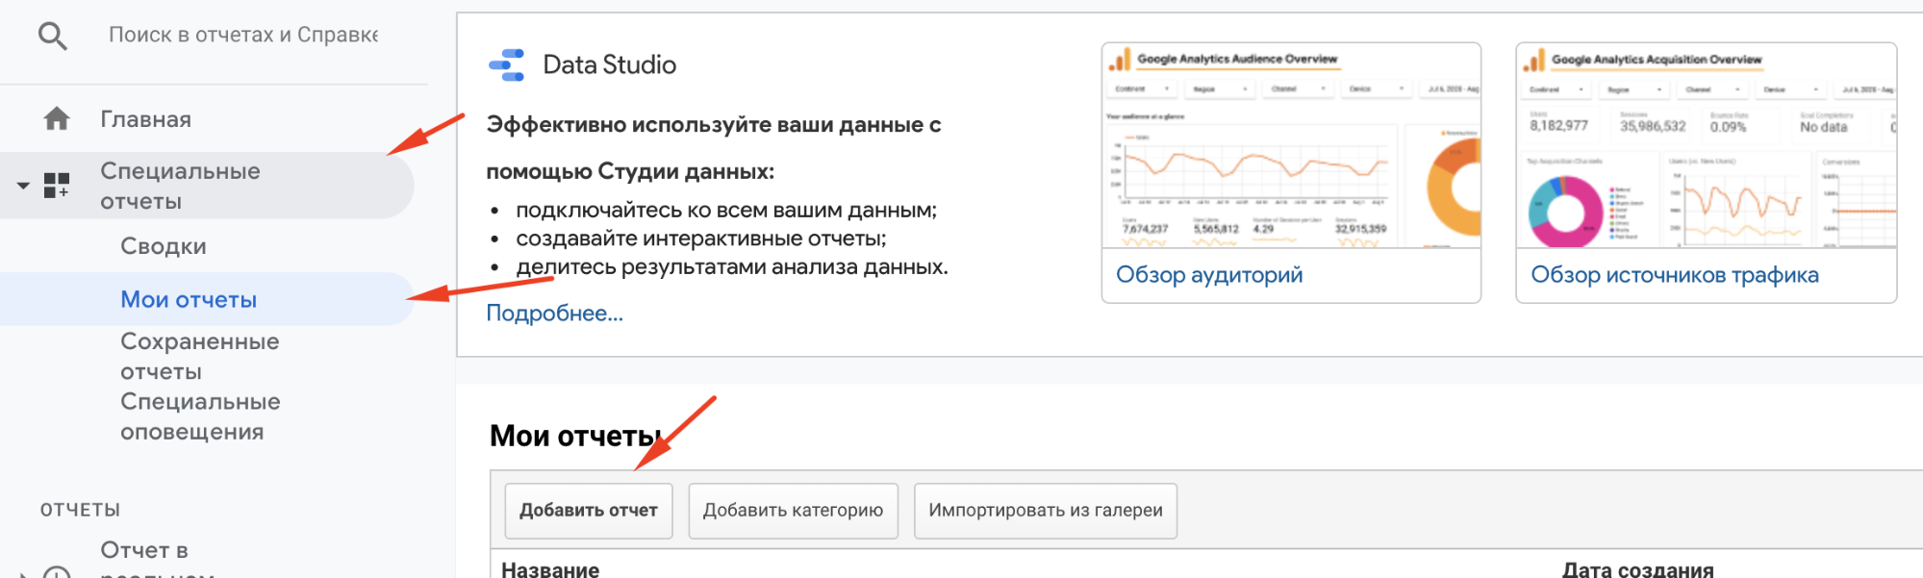Click the Подробнее... link
This screenshot has height=578, width=1923.
tap(554, 314)
